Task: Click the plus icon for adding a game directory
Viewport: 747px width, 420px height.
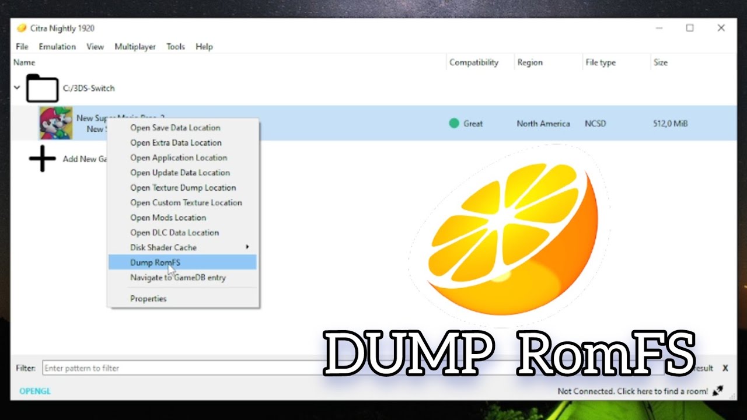Action: 43,159
